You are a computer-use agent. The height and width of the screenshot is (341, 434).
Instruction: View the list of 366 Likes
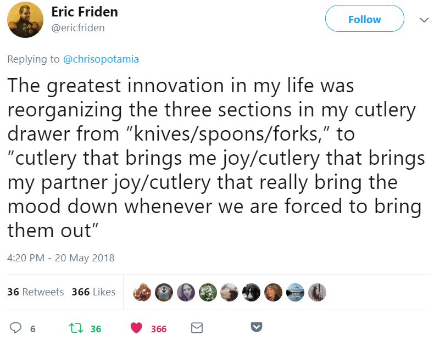(x=93, y=292)
